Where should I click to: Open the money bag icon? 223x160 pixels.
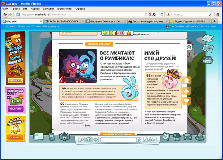146,140
